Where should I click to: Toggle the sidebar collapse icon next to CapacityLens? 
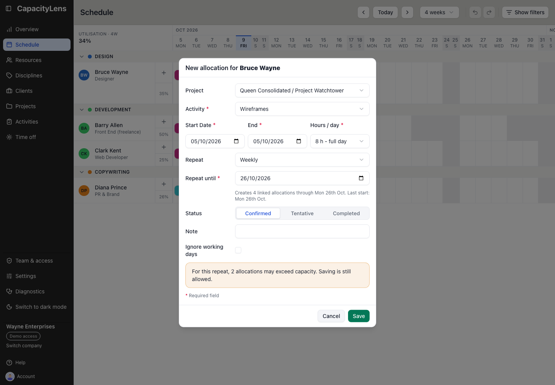pyautogui.click(x=8, y=8)
